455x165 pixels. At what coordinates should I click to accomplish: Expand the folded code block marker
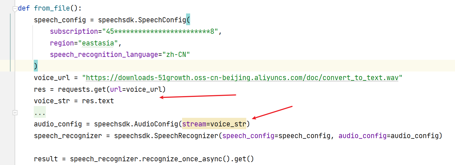click(15, 113)
